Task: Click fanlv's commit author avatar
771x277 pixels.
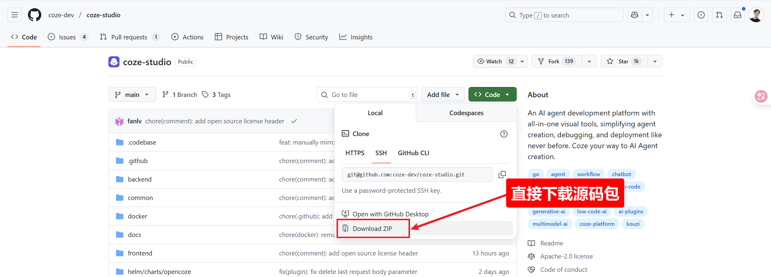Action: [119, 121]
